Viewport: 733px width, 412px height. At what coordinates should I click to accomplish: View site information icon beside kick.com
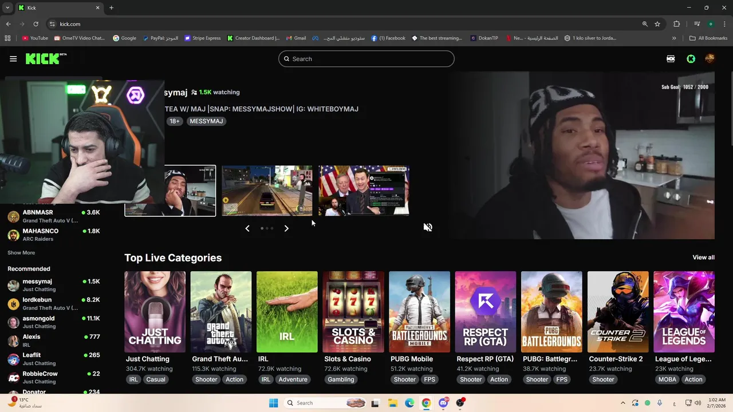[52, 24]
